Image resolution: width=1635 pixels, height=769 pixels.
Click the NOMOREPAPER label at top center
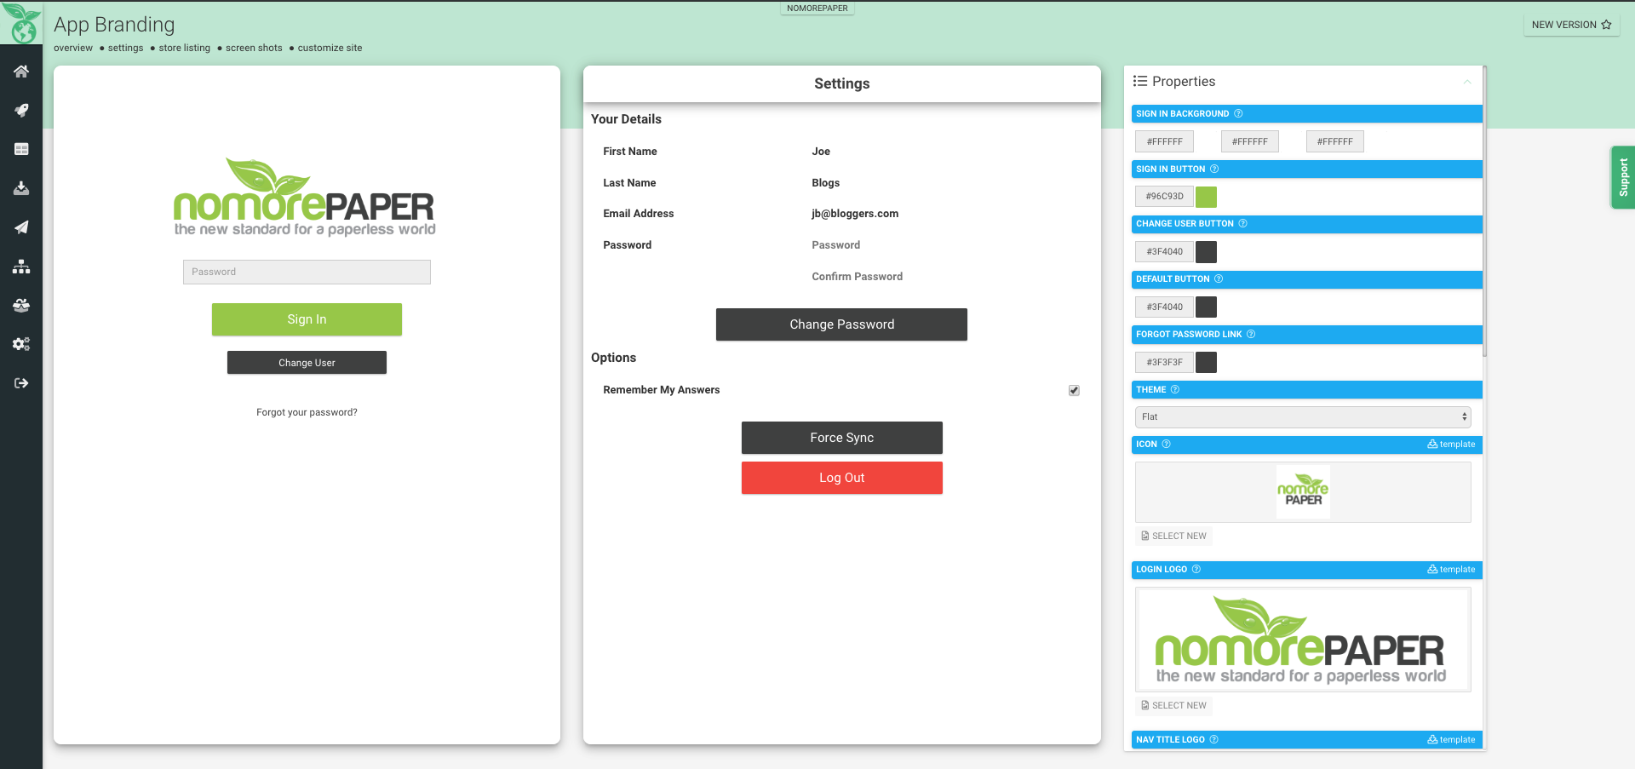pyautogui.click(x=817, y=8)
